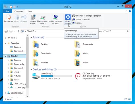Select the Map network drive icon

(x=43, y=18)
